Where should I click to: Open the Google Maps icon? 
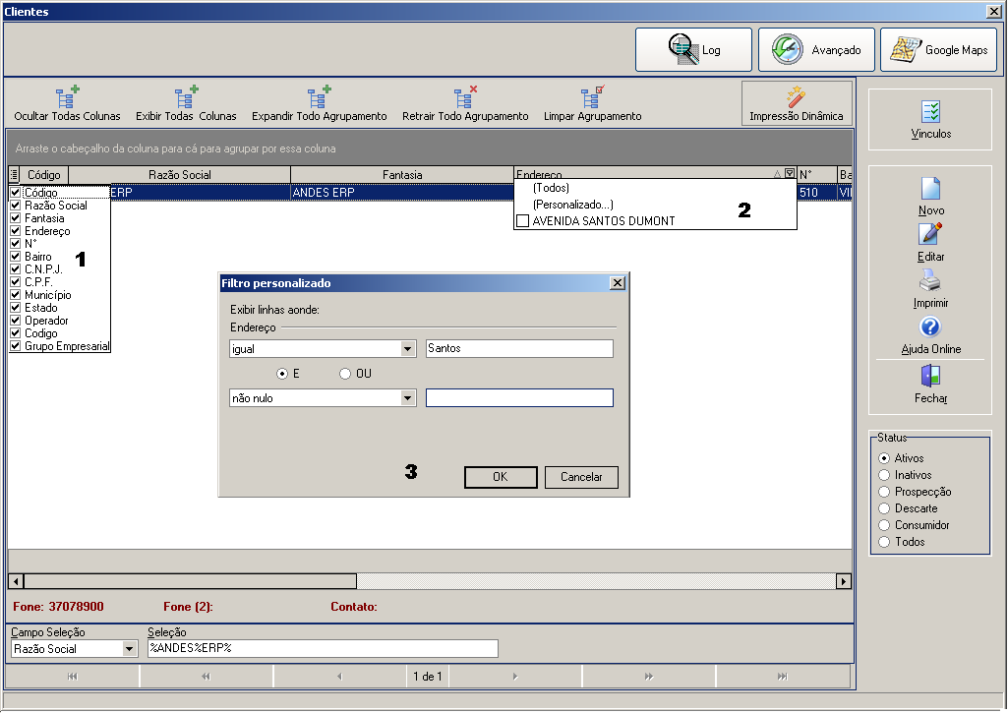point(905,49)
